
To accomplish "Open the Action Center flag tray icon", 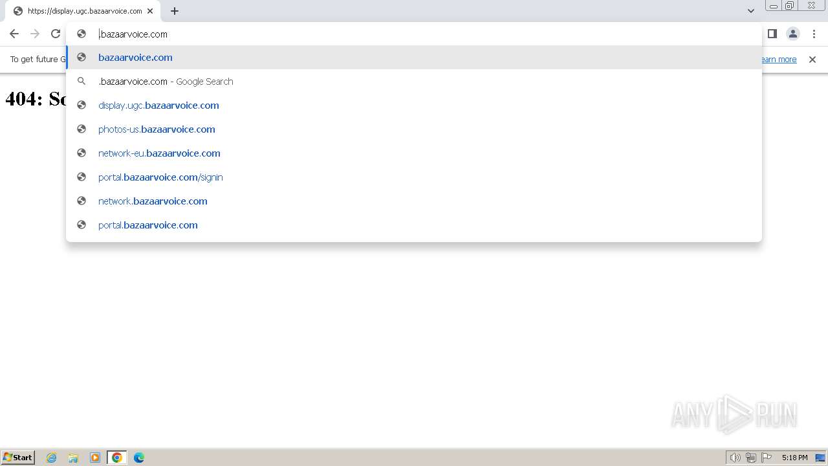I will (767, 458).
